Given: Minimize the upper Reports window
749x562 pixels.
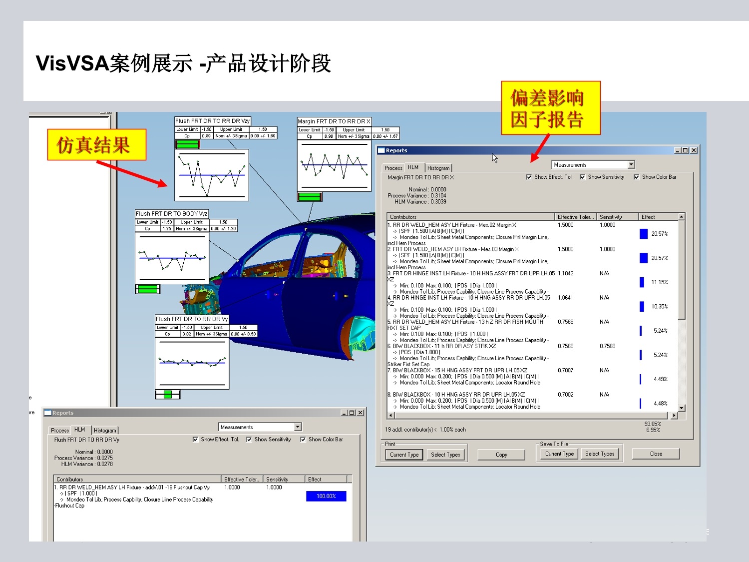Looking at the screenshot, I should (x=678, y=150).
